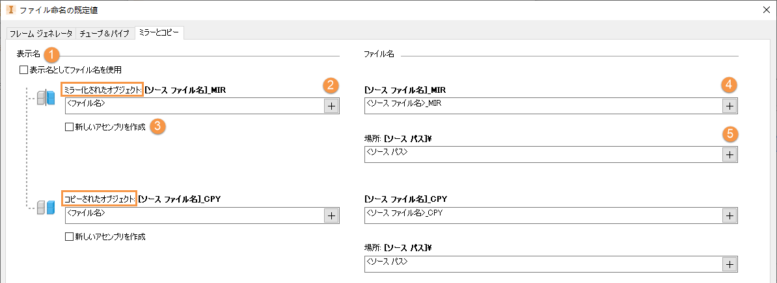Click the mirrored object display name input field
Viewport: 777px width, 283px height.
[x=194, y=106]
